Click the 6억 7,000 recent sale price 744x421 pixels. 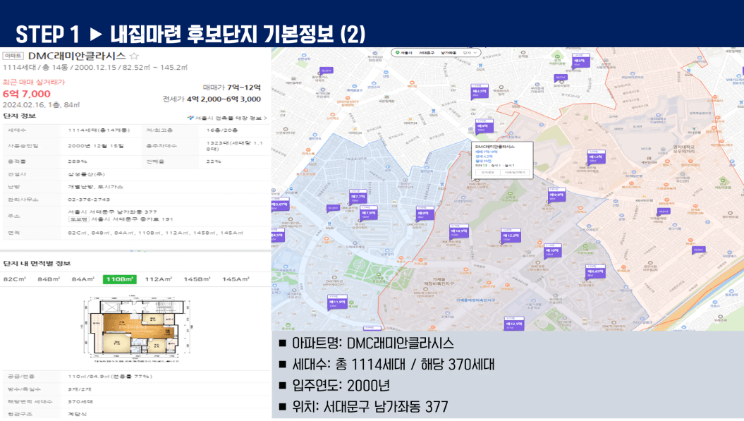pyautogui.click(x=27, y=94)
